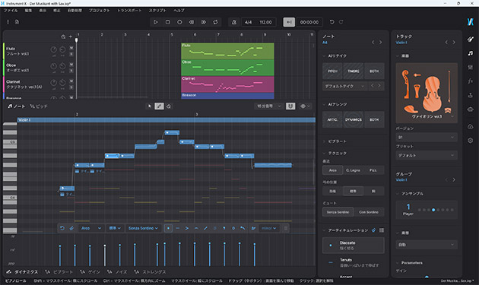This screenshot has height=285, width=479.
Task: Open the Senza Sordino dropdown in the note toolbar
Action: [x=143, y=228]
